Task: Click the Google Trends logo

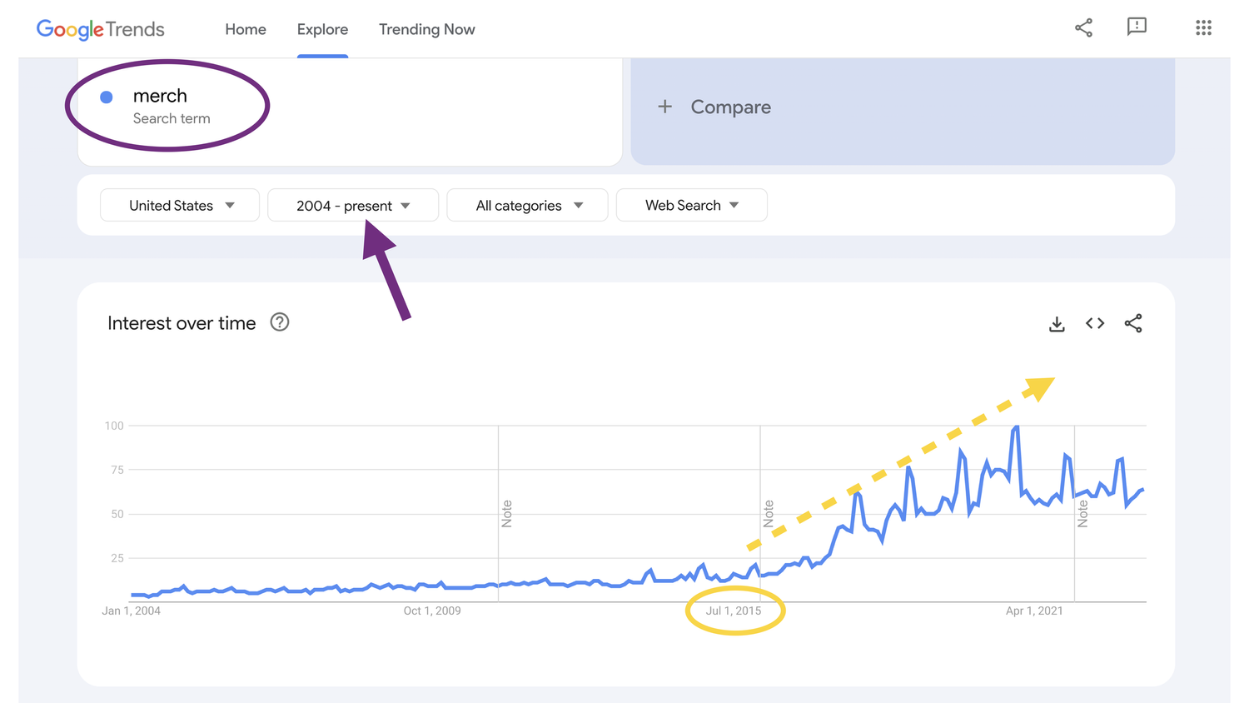Action: [x=101, y=29]
